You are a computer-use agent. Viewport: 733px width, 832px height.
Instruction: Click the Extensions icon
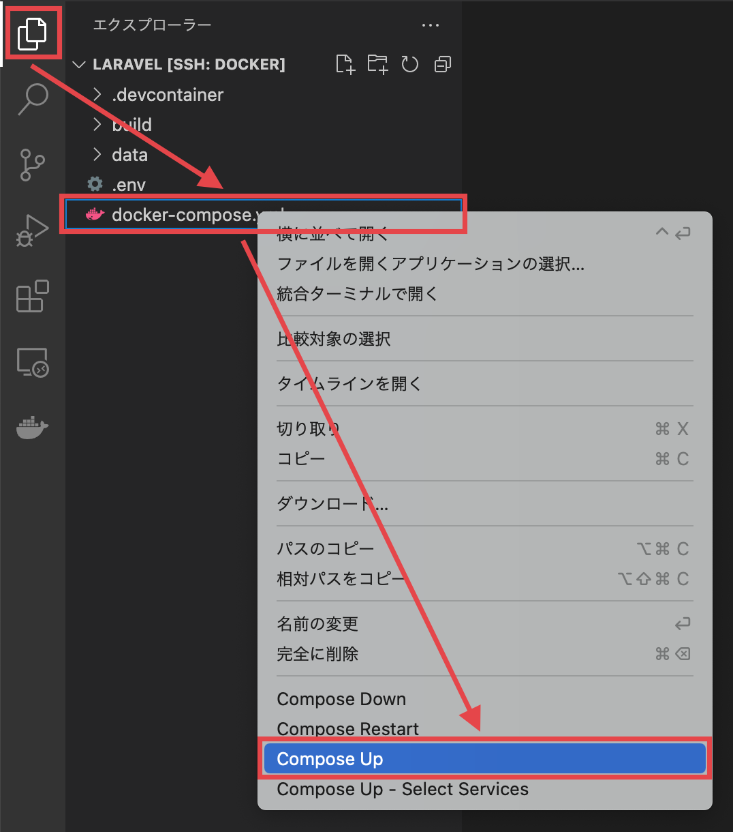tap(32, 297)
